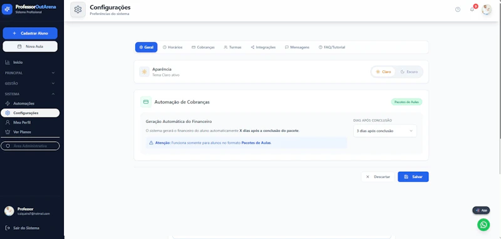Click the red notification count badge
The height and width of the screenshot is (239, 501).
(x=475, y=6)
